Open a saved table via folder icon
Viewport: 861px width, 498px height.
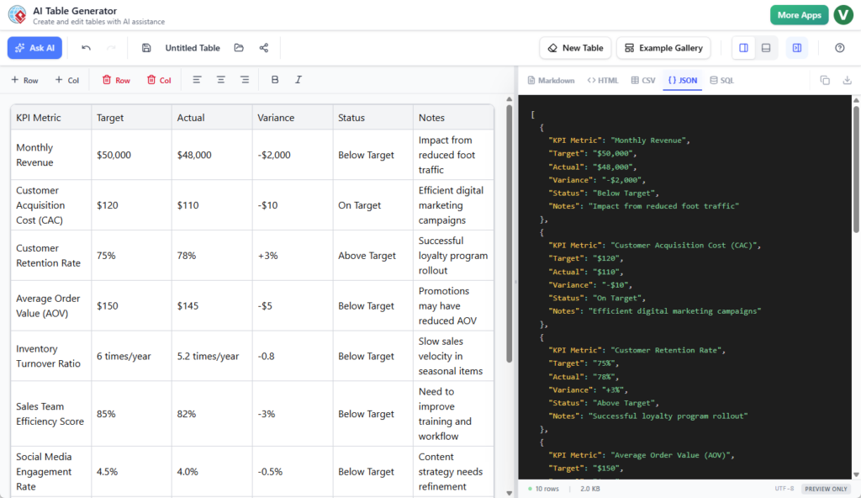click(238, 48)
